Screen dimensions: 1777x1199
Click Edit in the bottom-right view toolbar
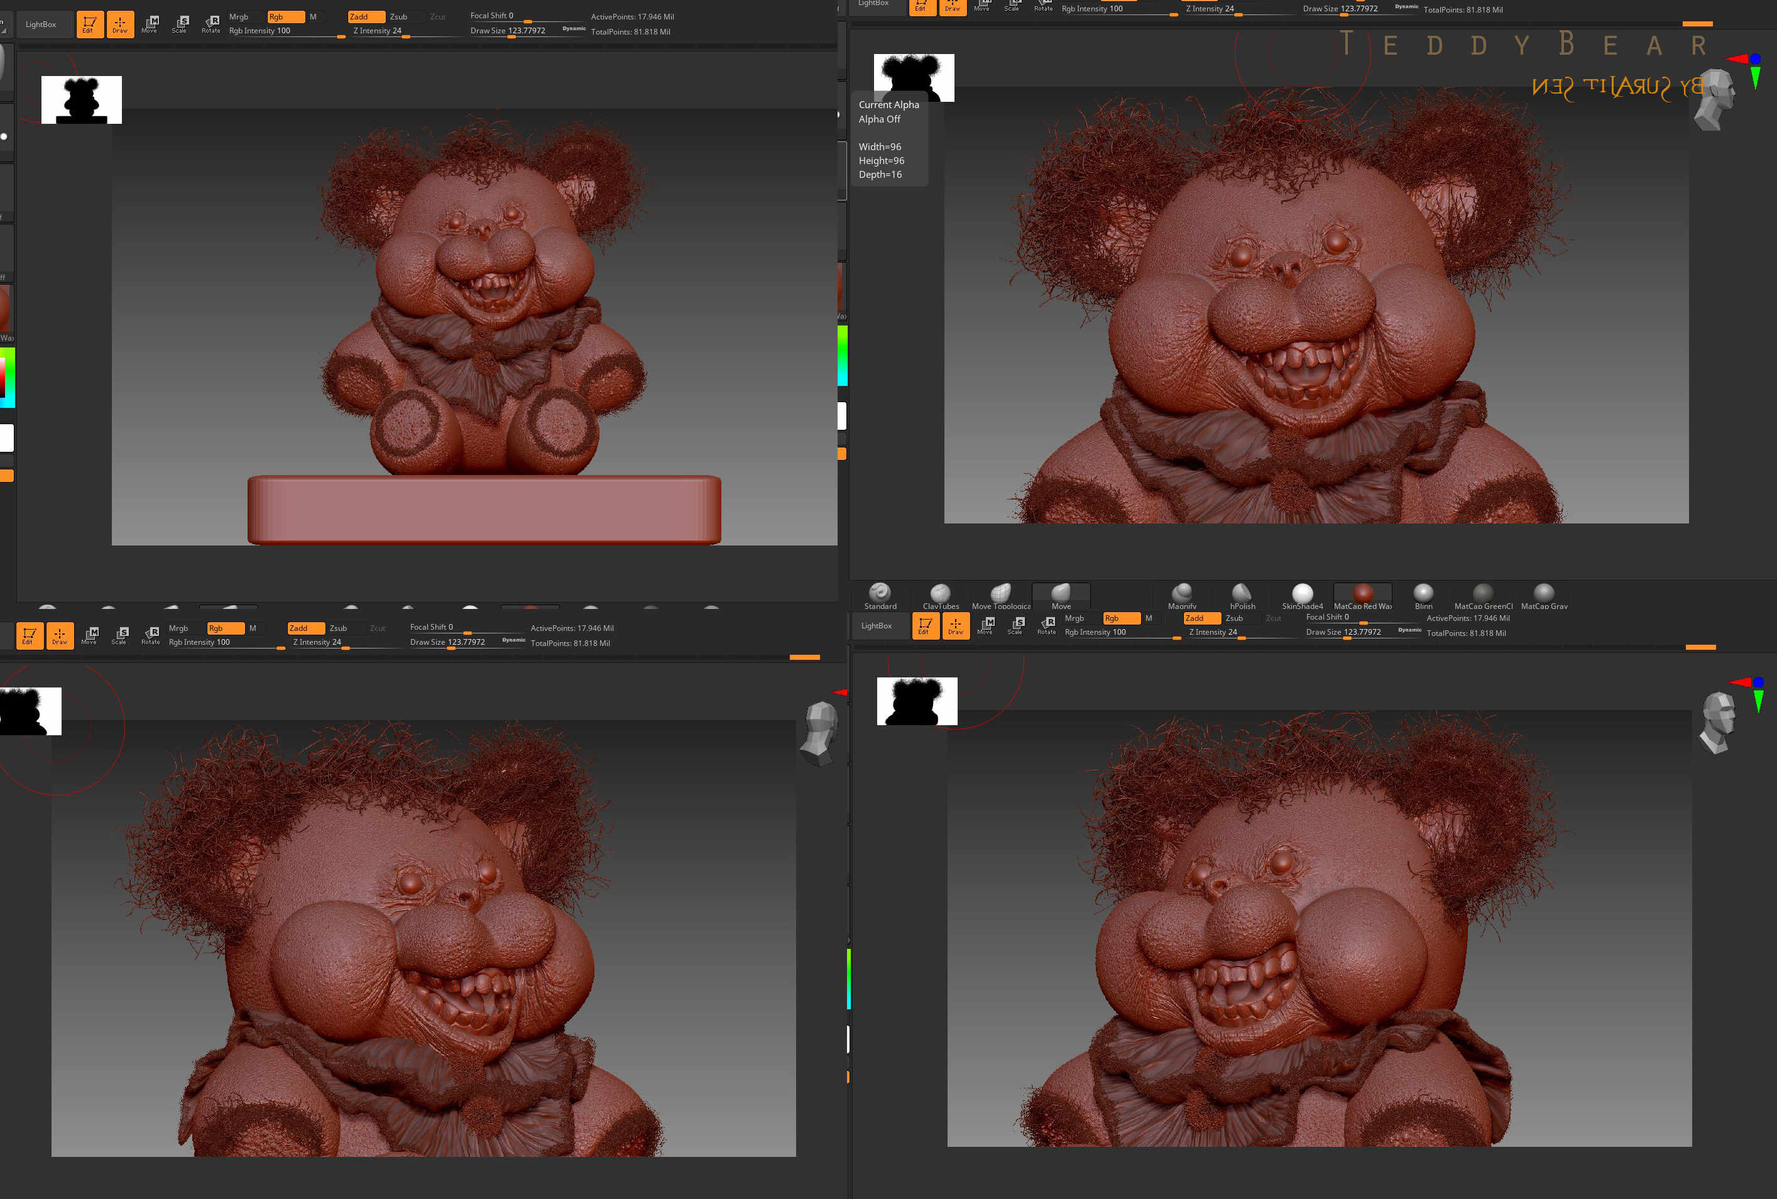click(925, 625)
